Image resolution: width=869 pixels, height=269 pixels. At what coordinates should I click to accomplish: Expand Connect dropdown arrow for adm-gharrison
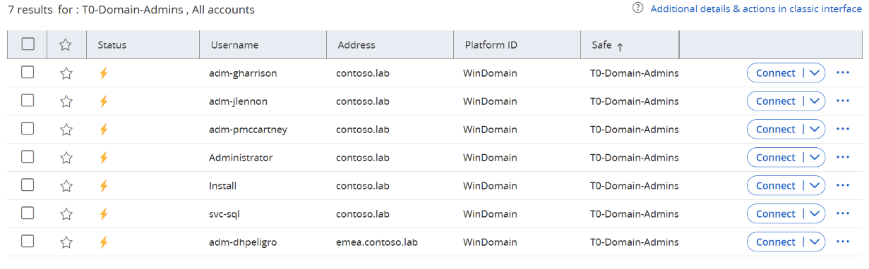(814, 73)
